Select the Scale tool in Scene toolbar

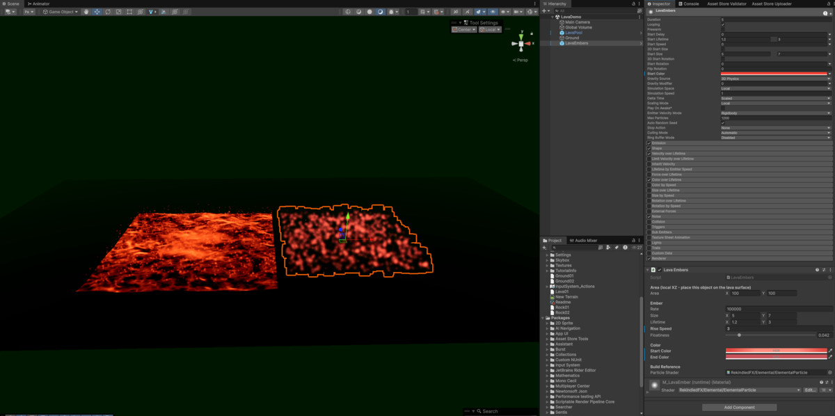pos(118,12)
